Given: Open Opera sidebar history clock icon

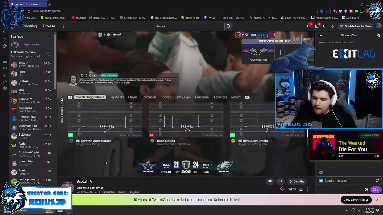Looking at the screenshot, I should click(x=5, y=68).
